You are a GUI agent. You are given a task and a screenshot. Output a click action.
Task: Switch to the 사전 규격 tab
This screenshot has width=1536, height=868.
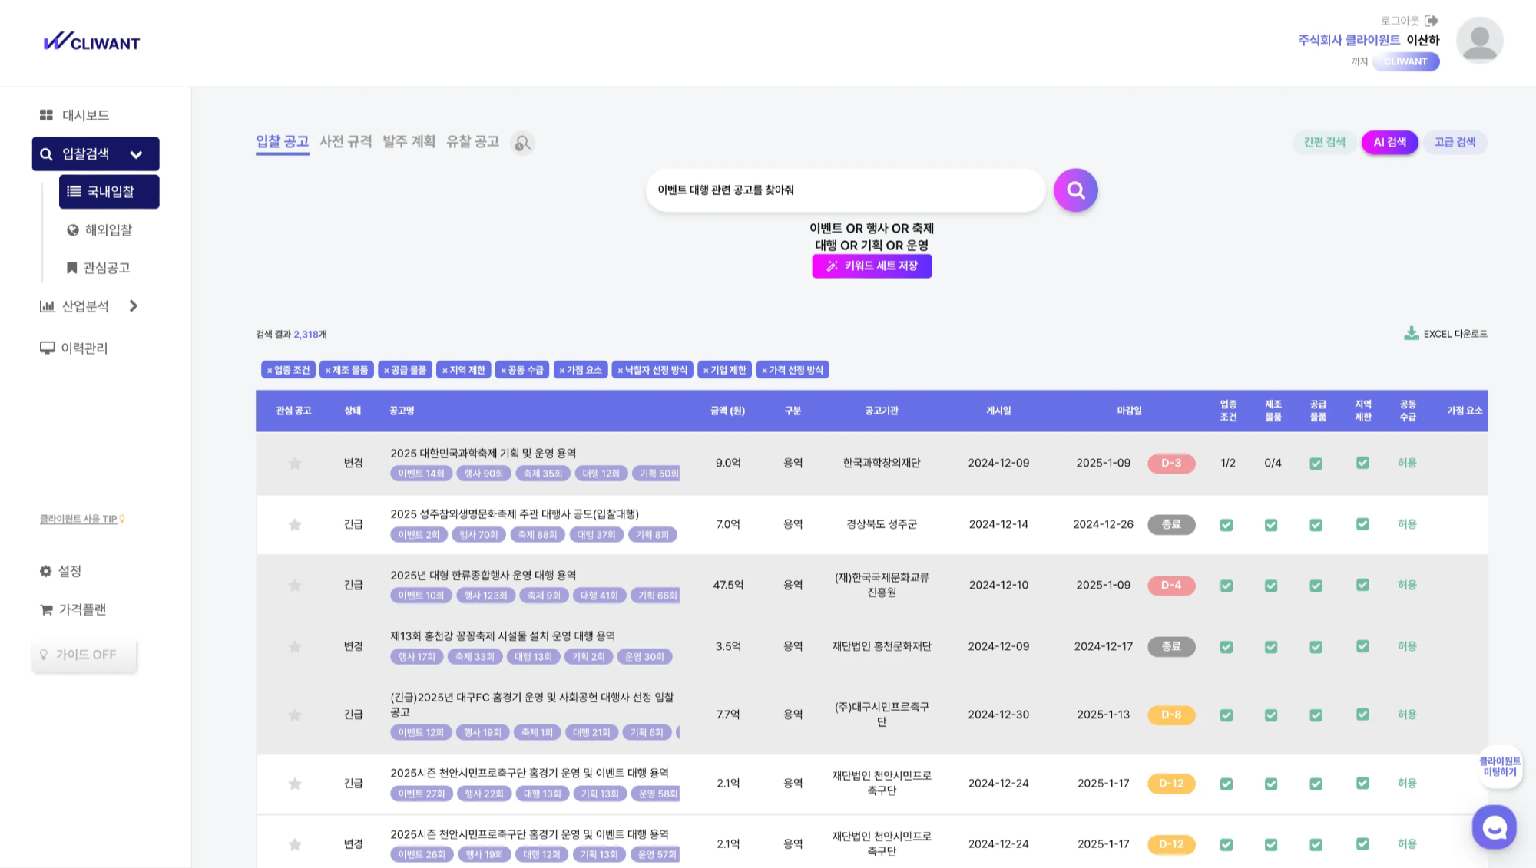point(346,142)
